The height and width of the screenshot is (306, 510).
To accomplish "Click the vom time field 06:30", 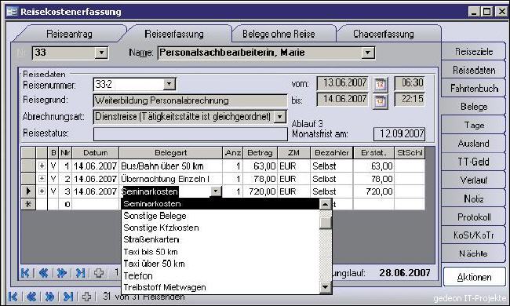I will [x=410, y=83].
